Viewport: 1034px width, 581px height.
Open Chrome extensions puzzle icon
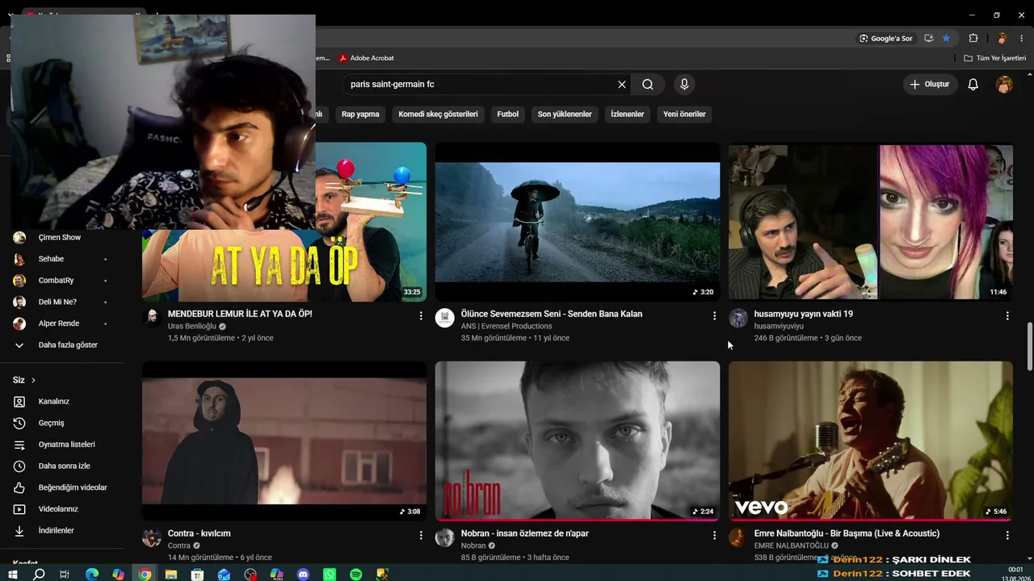(x=973, y=38)
